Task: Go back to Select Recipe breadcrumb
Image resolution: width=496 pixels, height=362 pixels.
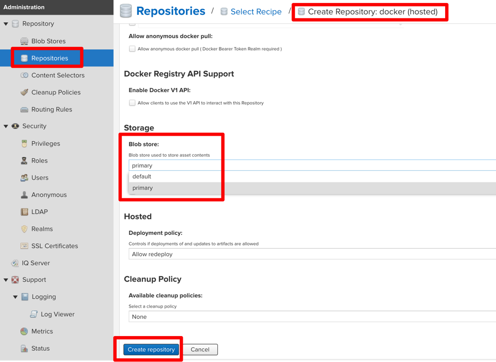Action: pyautogui.click(x=256, y=12)
